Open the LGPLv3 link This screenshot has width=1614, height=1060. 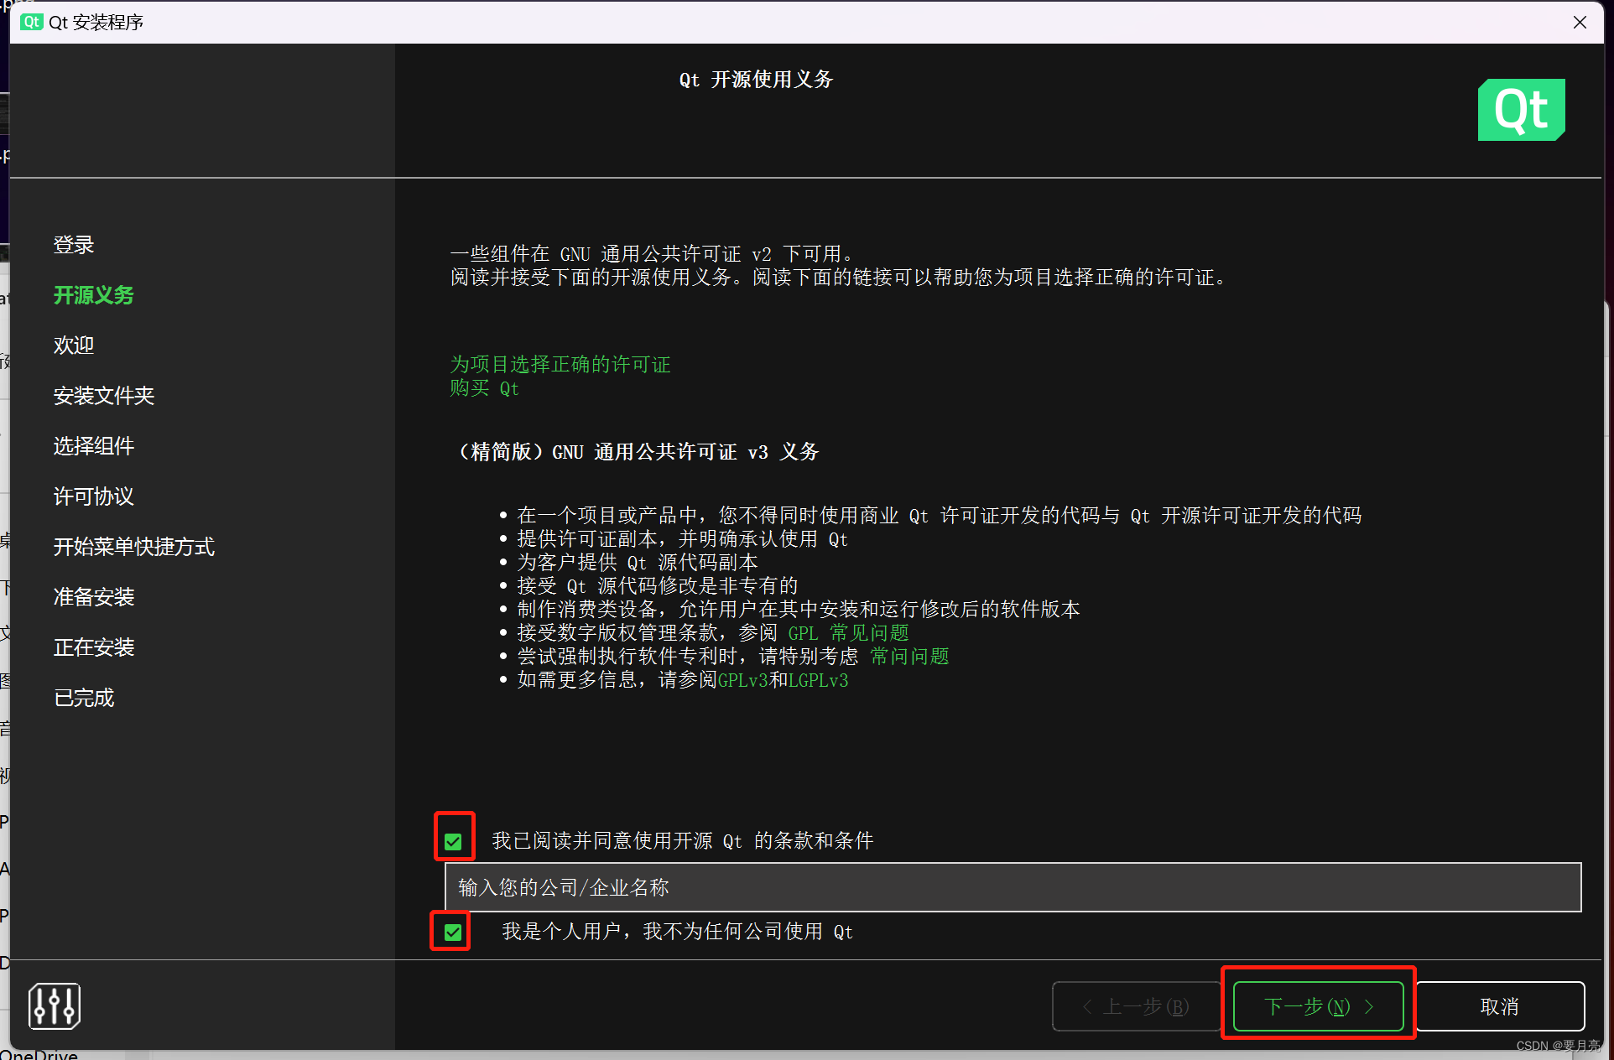[x=819, y=680]
